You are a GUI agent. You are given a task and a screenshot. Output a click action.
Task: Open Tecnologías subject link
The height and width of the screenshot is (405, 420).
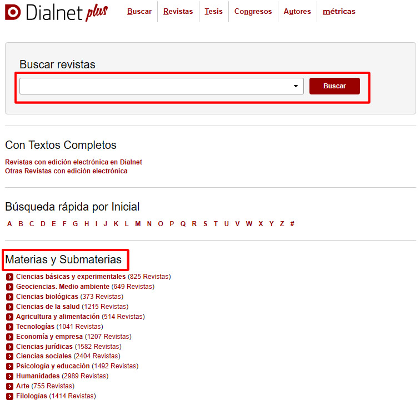35,327
